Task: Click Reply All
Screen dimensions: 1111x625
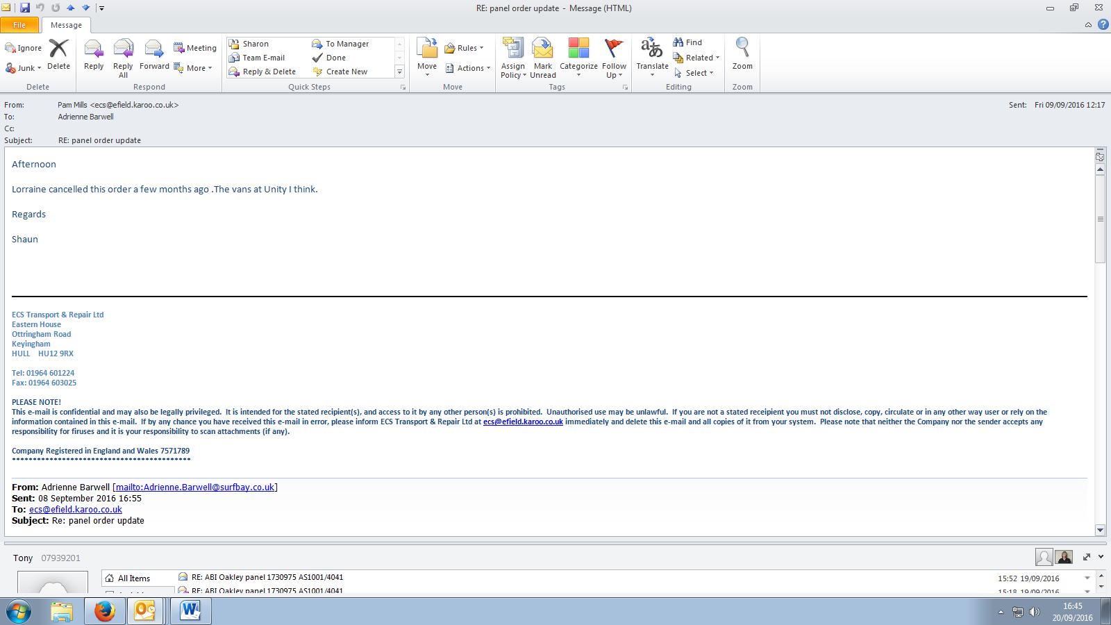Action: (123, 58)
